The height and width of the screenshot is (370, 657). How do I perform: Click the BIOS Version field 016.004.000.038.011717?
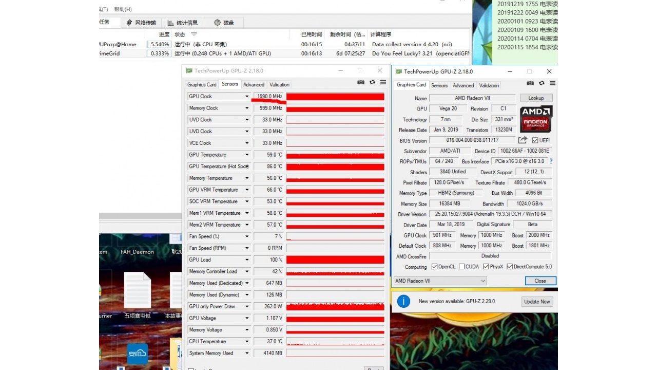[472, 140]
